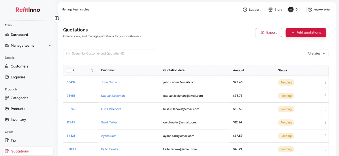This screenshot has width=339, height=156.
Task: Open quotation 23451 link
Action: point(71,96)
